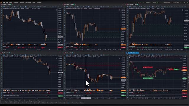Cancel the green order label in GZ 10M chart
The width and height of the screenshot is (189, 106).
click(x=143, y=78)
